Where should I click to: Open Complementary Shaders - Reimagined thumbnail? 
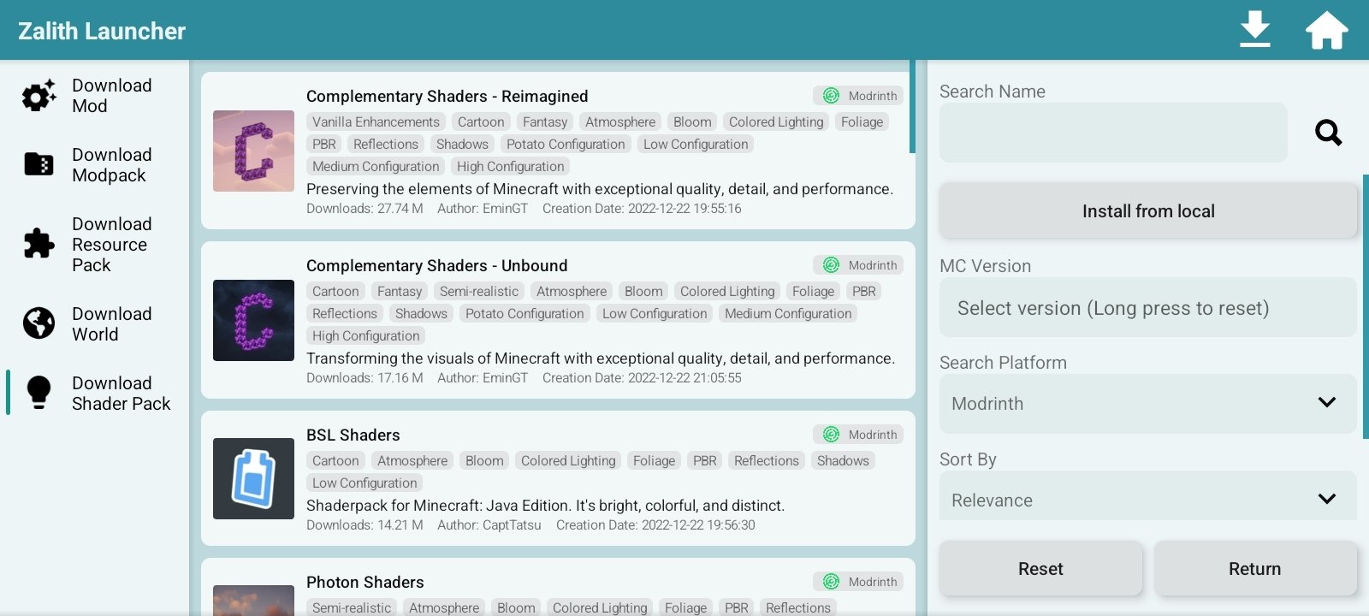[x=253, y=151]
